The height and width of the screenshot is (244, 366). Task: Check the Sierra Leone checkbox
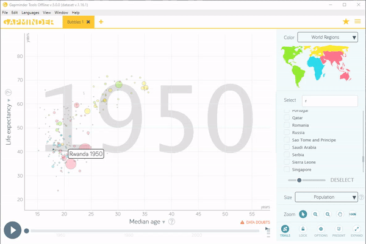click(287, 162)
